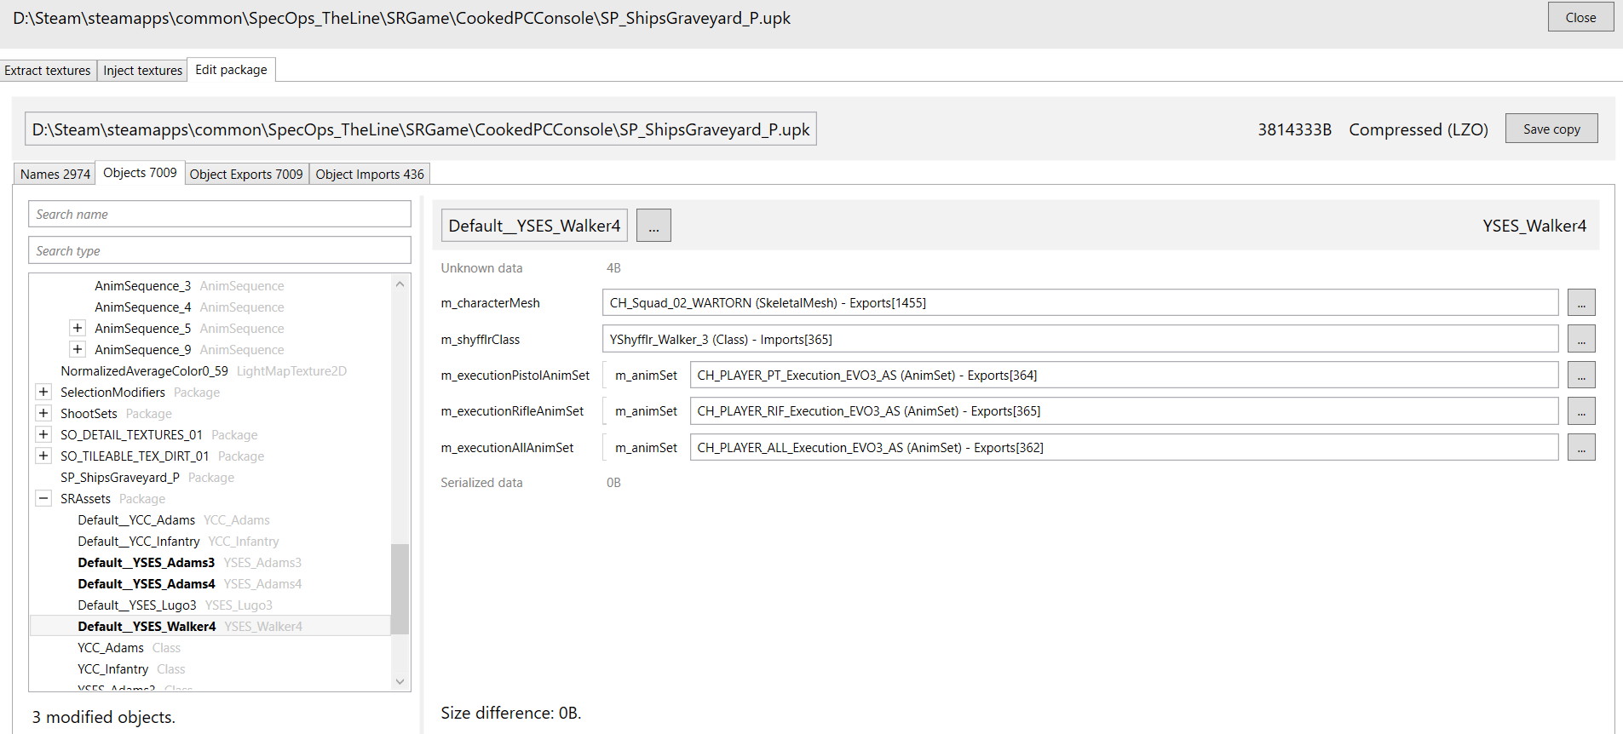
Task: Click the Close button
Action: (1580, 17)
